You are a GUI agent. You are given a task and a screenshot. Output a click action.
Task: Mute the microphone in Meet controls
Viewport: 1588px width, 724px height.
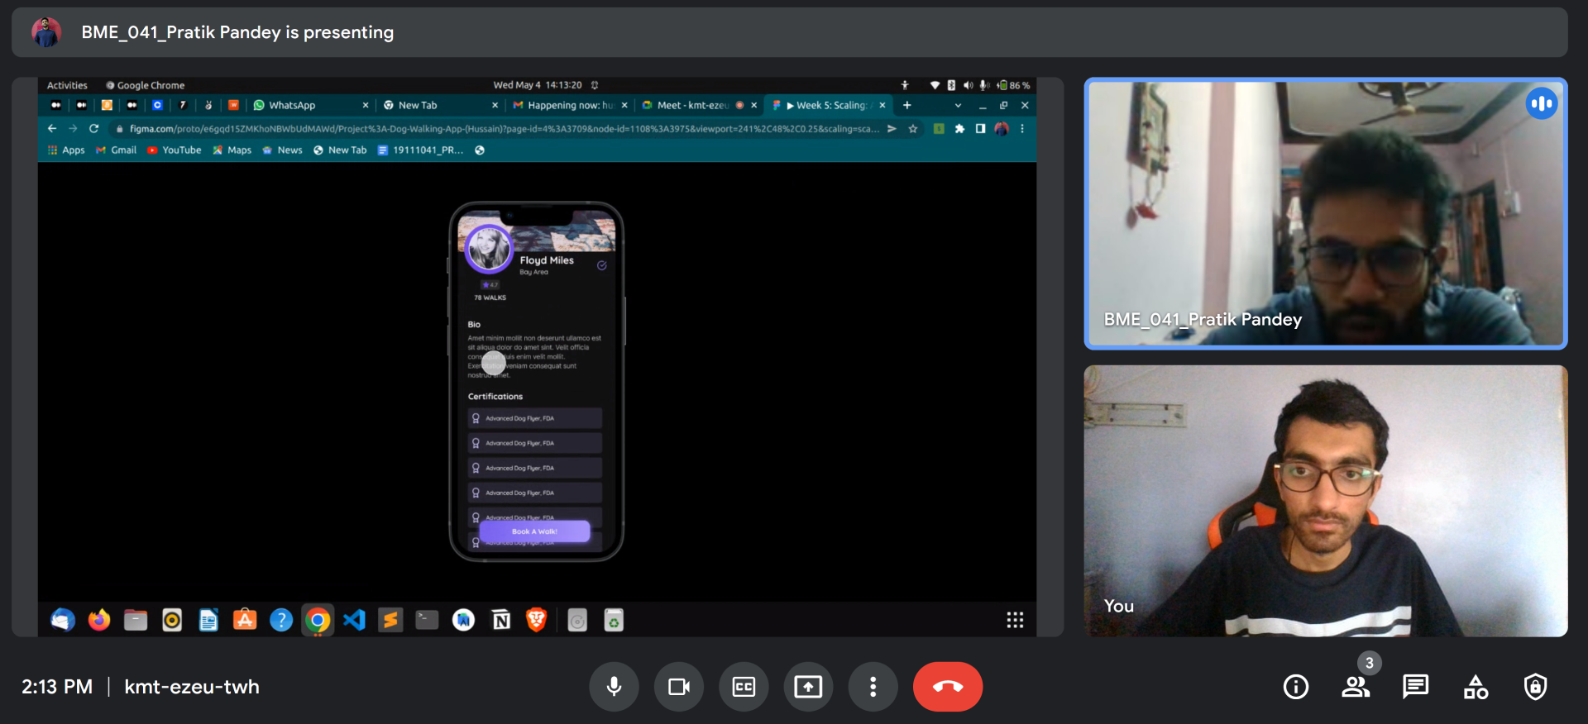pos(614,687)
